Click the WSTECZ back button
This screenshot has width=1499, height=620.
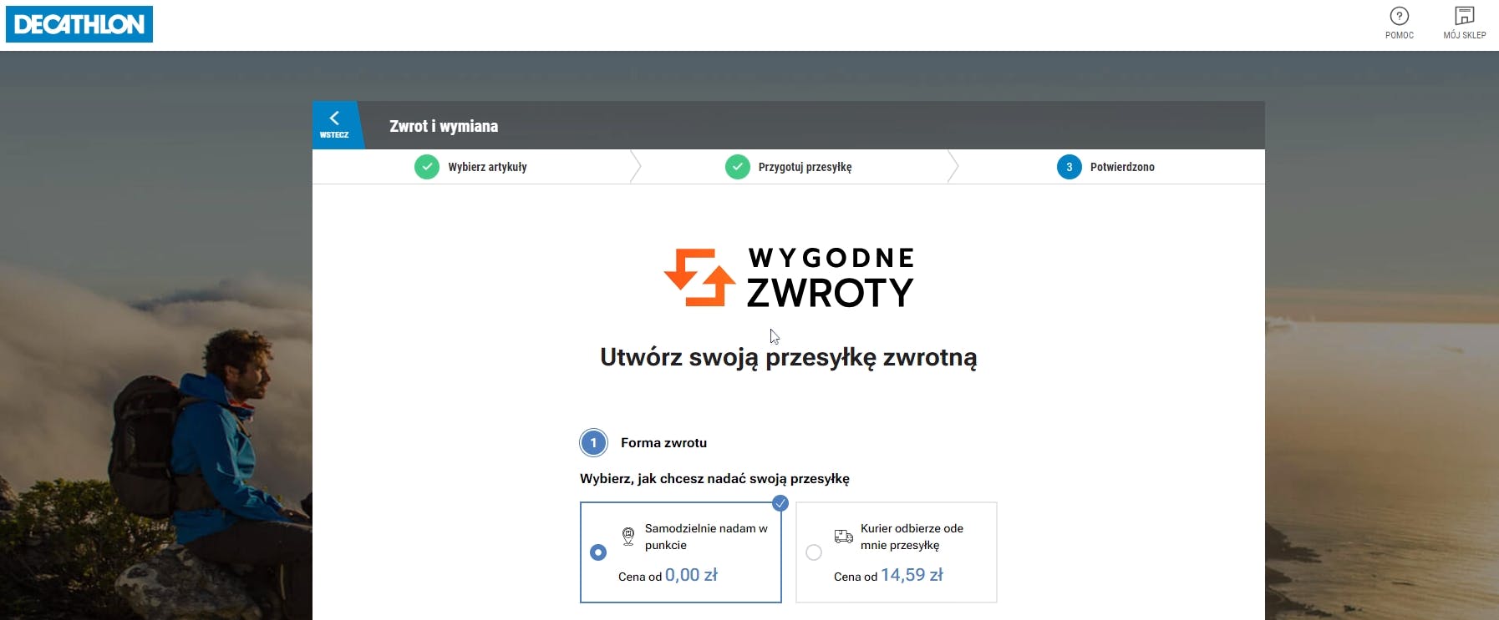336,123
